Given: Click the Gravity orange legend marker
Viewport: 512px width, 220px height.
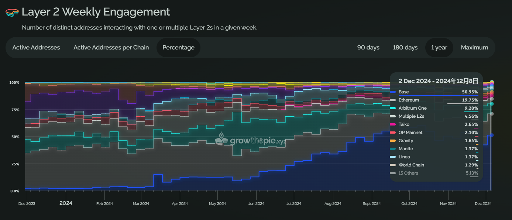Looking at the screenshot, I should (394, 141).
